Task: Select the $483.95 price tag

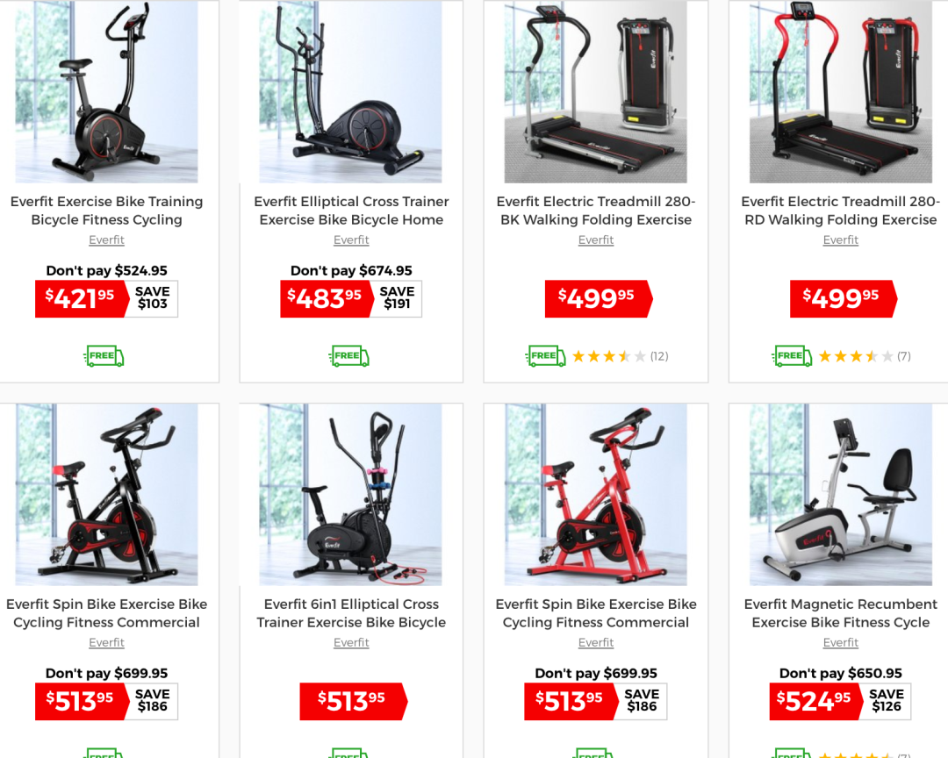Action: (327, 298)
